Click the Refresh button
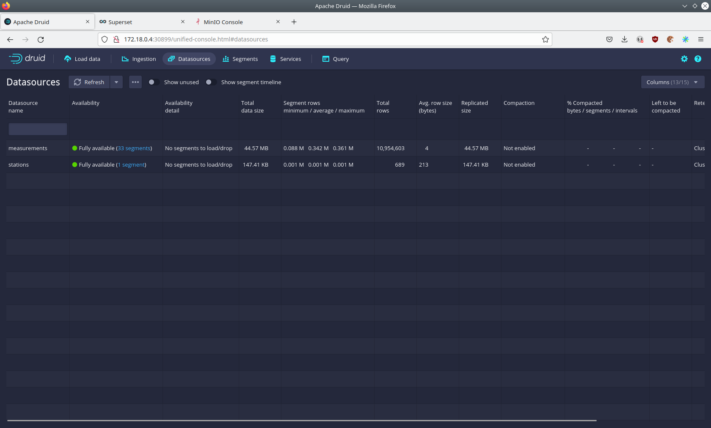 pyautogui.click(x=89, y=82)
